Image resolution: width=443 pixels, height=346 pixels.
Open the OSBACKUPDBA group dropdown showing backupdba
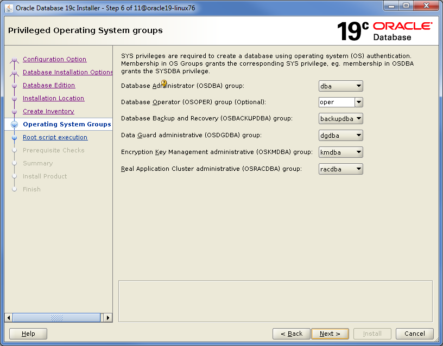pyautogui.click(x=340, y=119)
